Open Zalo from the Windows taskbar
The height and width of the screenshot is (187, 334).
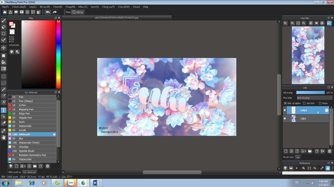click(70, 183)
